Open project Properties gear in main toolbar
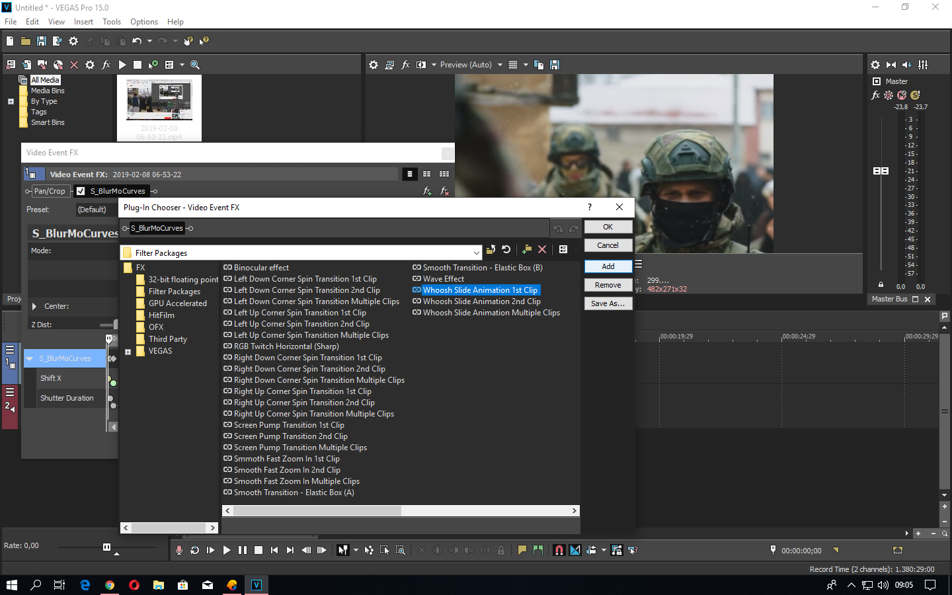 click(x=73, y=41)
